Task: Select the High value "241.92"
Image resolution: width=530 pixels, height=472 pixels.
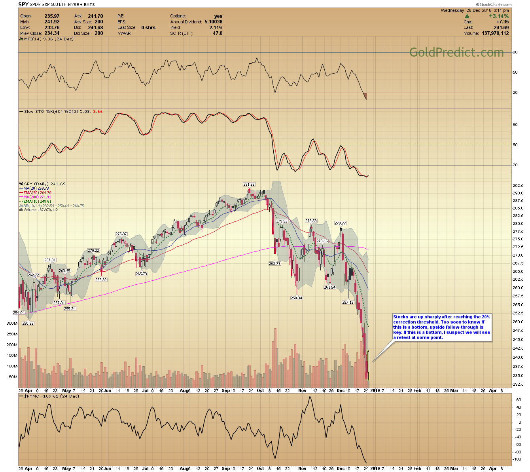Action: (x=52, y=22)
